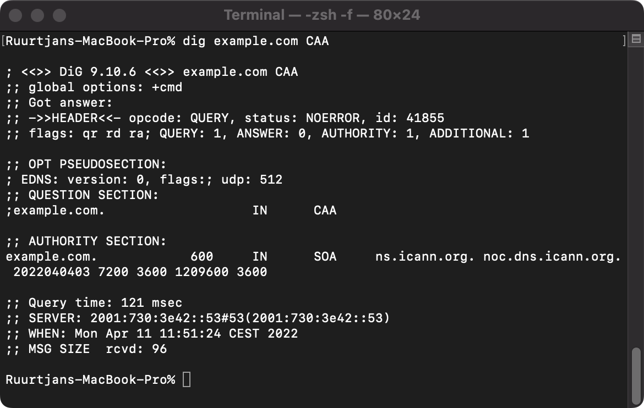Screen dimensions: 644x408
Task: Click the red close window button
Action: 15,15
